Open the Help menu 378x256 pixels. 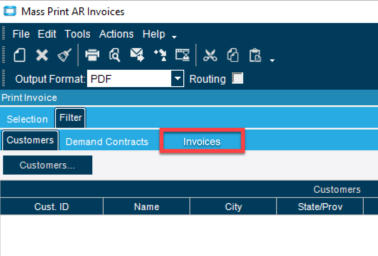pyautogui.click(x=154, y=34)
